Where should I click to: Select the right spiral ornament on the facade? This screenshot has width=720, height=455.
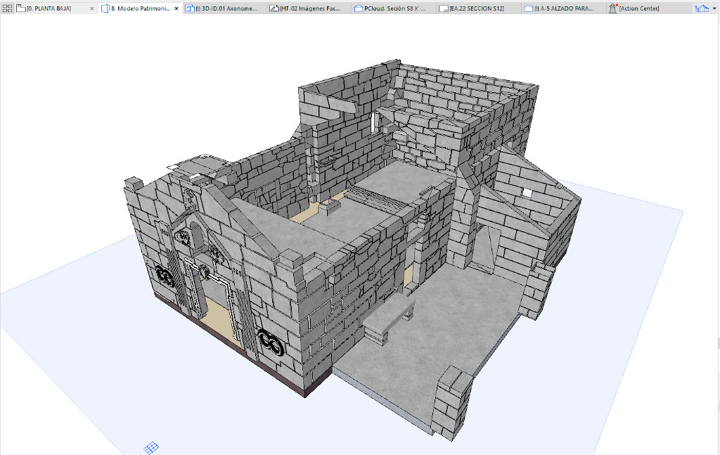coord(269,341)
